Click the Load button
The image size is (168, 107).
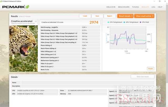pos(85,16)
